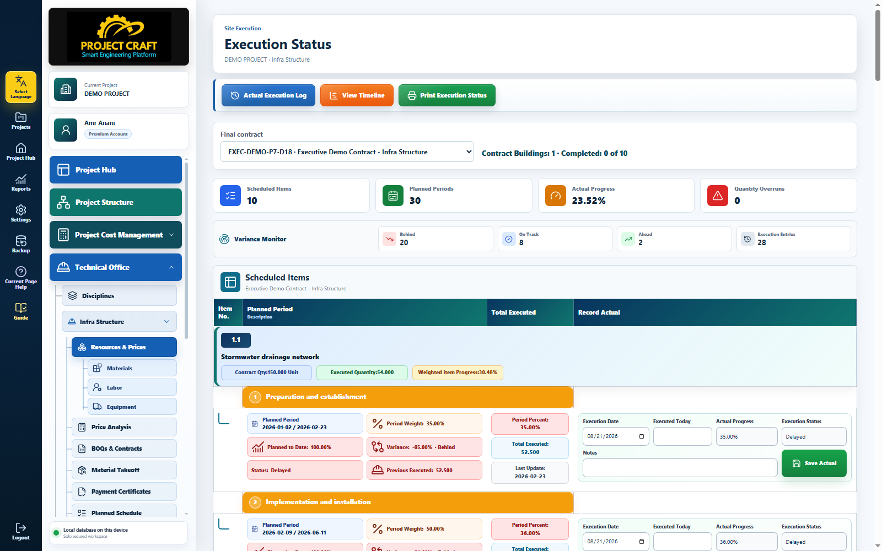Screen dimensions: 882x551
Task: Open the Select Language option
Action: 21,87
